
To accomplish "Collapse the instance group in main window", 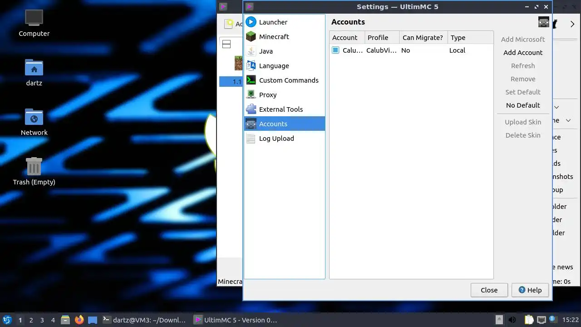I will [226, 44].
